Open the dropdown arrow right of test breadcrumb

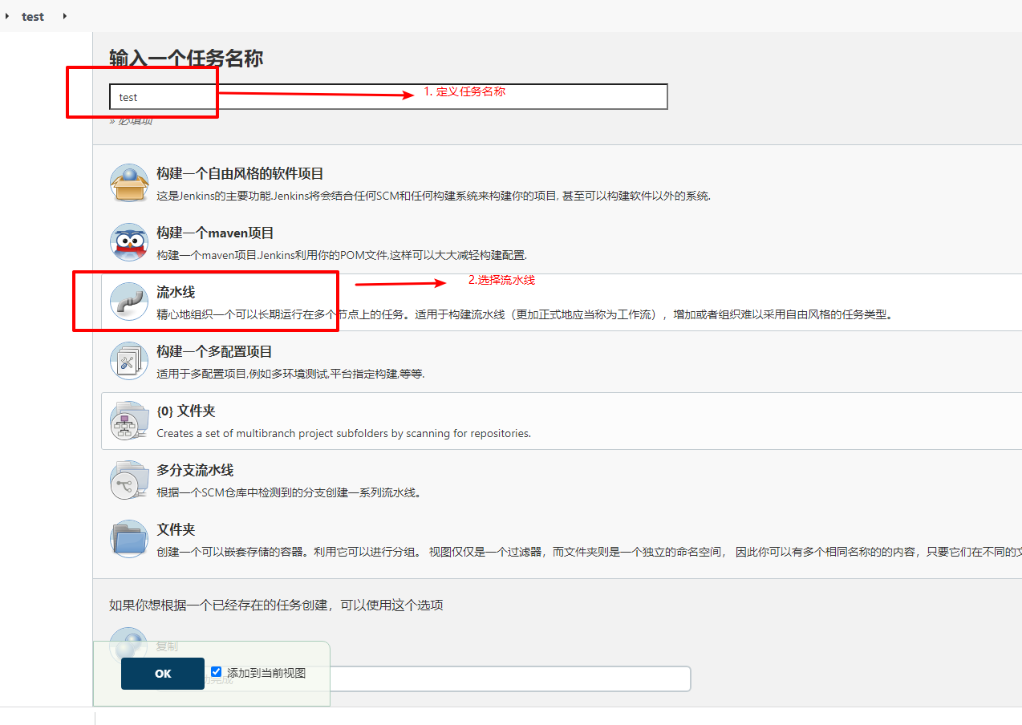(64, 16)
